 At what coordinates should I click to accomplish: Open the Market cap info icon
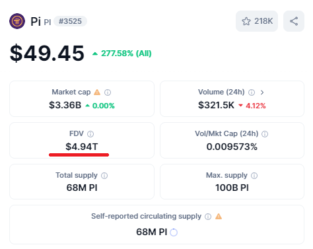[x=108, y=92]
